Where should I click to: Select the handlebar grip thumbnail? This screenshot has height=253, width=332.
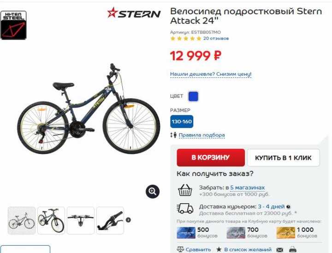[110, 220]
